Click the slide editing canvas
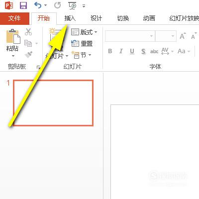Viewport: 199px width, 199px height. (x=155, y=152)
